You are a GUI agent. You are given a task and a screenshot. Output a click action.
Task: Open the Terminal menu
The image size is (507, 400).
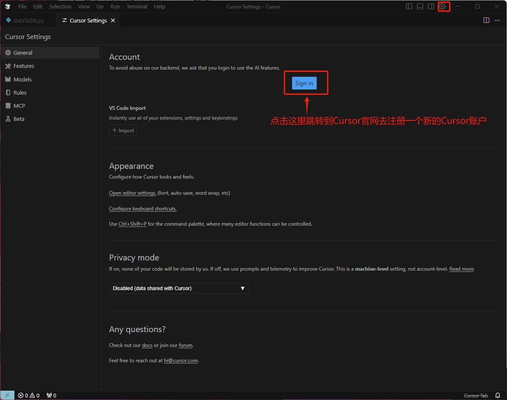click(137, 6)
